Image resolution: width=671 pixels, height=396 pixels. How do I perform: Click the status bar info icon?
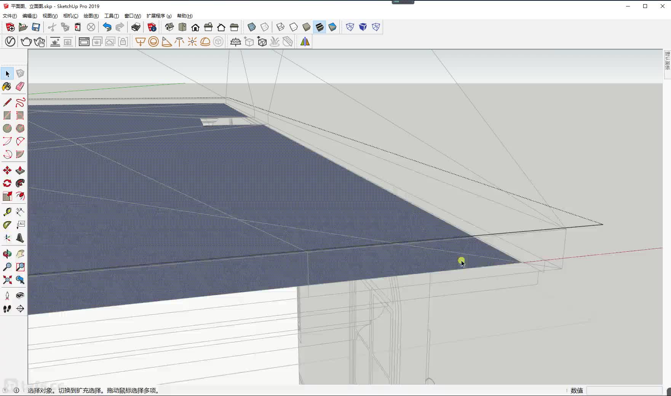tap(16, 390)
